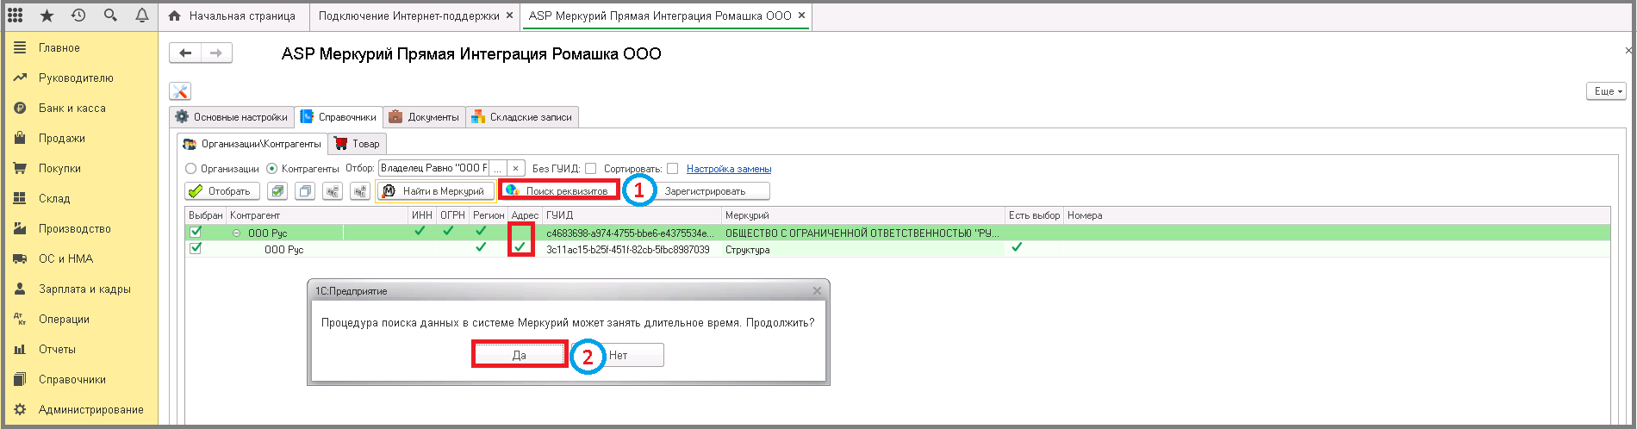Select the Контрагенты radio button

272,169
